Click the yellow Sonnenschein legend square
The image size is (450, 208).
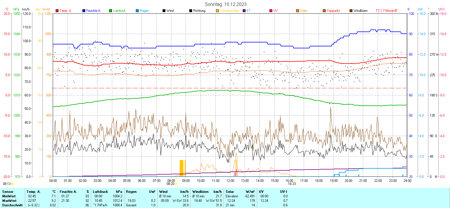(x=217, y=11)
